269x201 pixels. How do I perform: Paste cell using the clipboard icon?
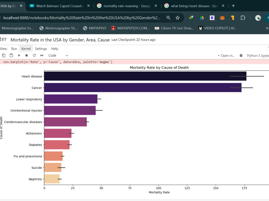click(11, 55)
